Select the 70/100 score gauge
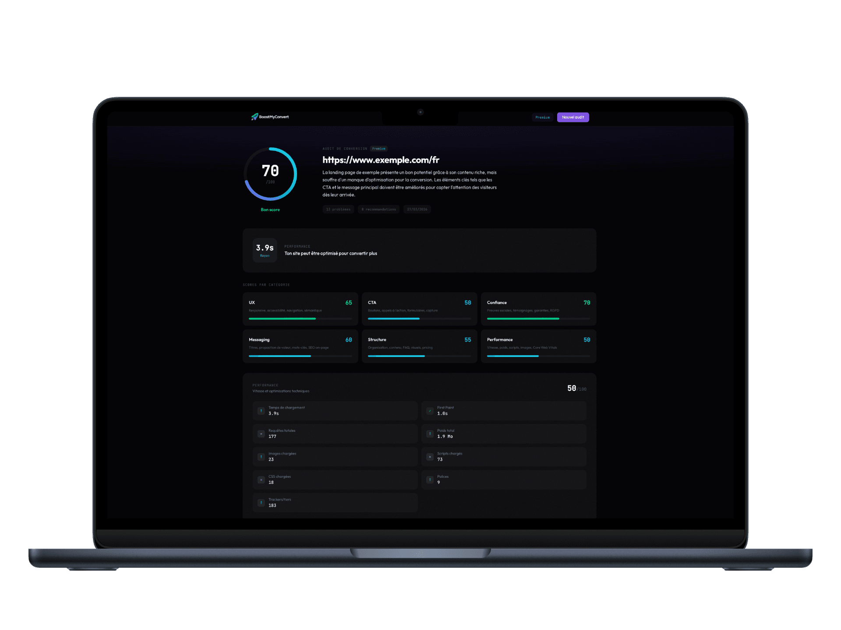841x630 pixels. [270, 173]
